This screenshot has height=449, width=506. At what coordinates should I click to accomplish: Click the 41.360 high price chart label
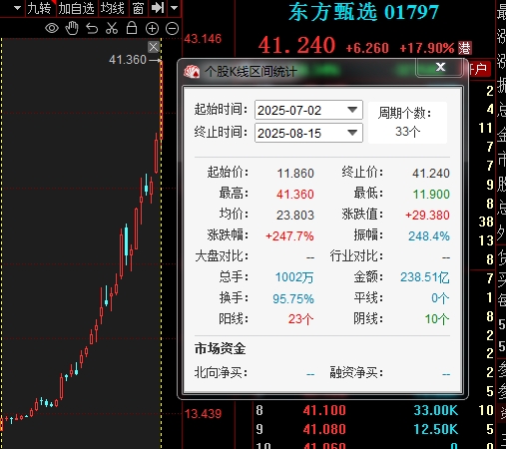coord(128,60)
